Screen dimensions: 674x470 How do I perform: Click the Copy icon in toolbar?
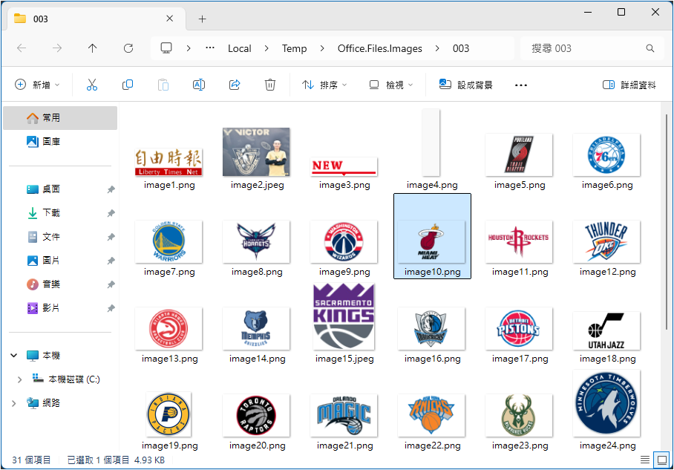click(x=128, y=85)
